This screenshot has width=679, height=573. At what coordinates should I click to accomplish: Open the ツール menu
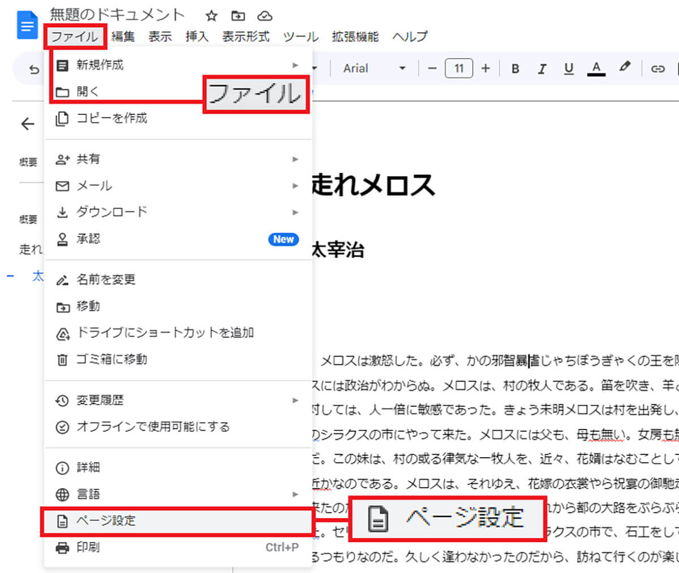[300, 37]
